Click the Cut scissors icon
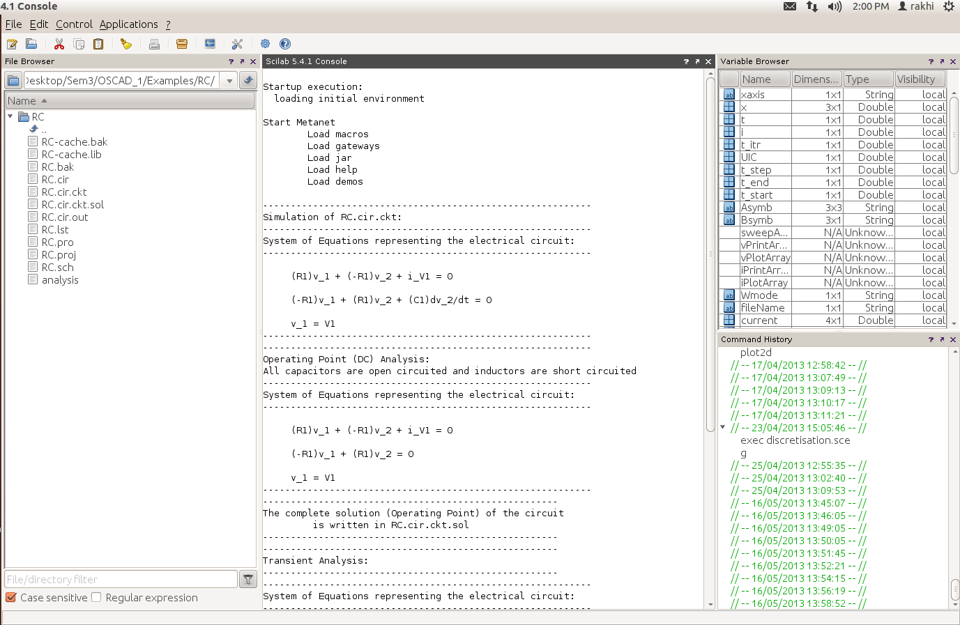Screen dimensions: 960x625 coord(59,44)
